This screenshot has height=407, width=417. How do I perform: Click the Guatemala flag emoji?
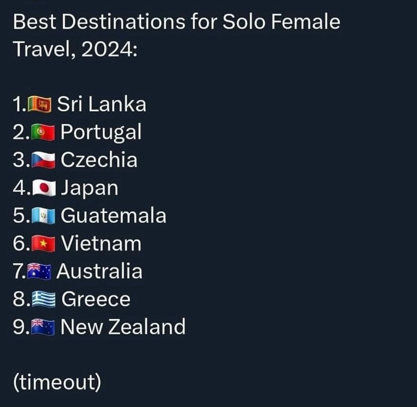(43, 215)
